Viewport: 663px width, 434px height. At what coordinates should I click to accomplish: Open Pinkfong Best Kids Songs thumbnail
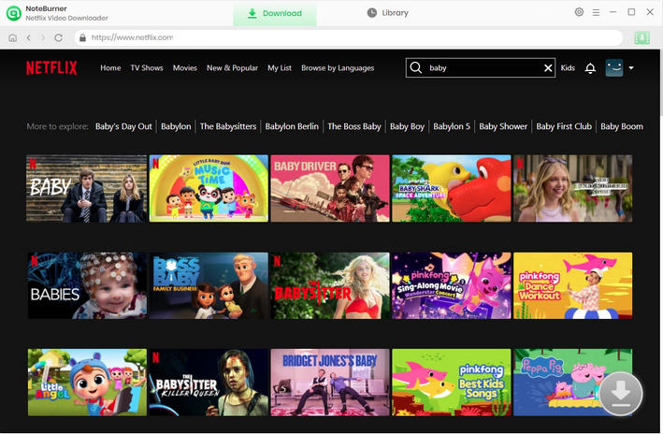[x=451, y=382]
